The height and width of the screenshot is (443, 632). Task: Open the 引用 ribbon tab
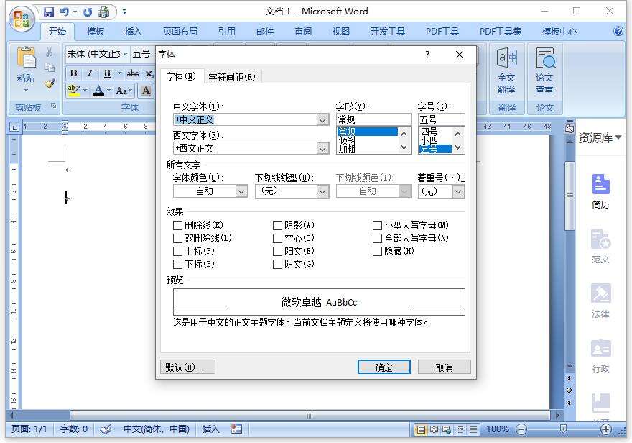coord(226,32)
